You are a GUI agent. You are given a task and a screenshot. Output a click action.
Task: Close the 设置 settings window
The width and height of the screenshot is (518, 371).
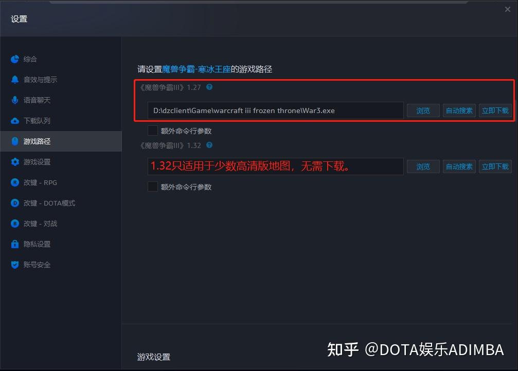click(x=508, y=9)
